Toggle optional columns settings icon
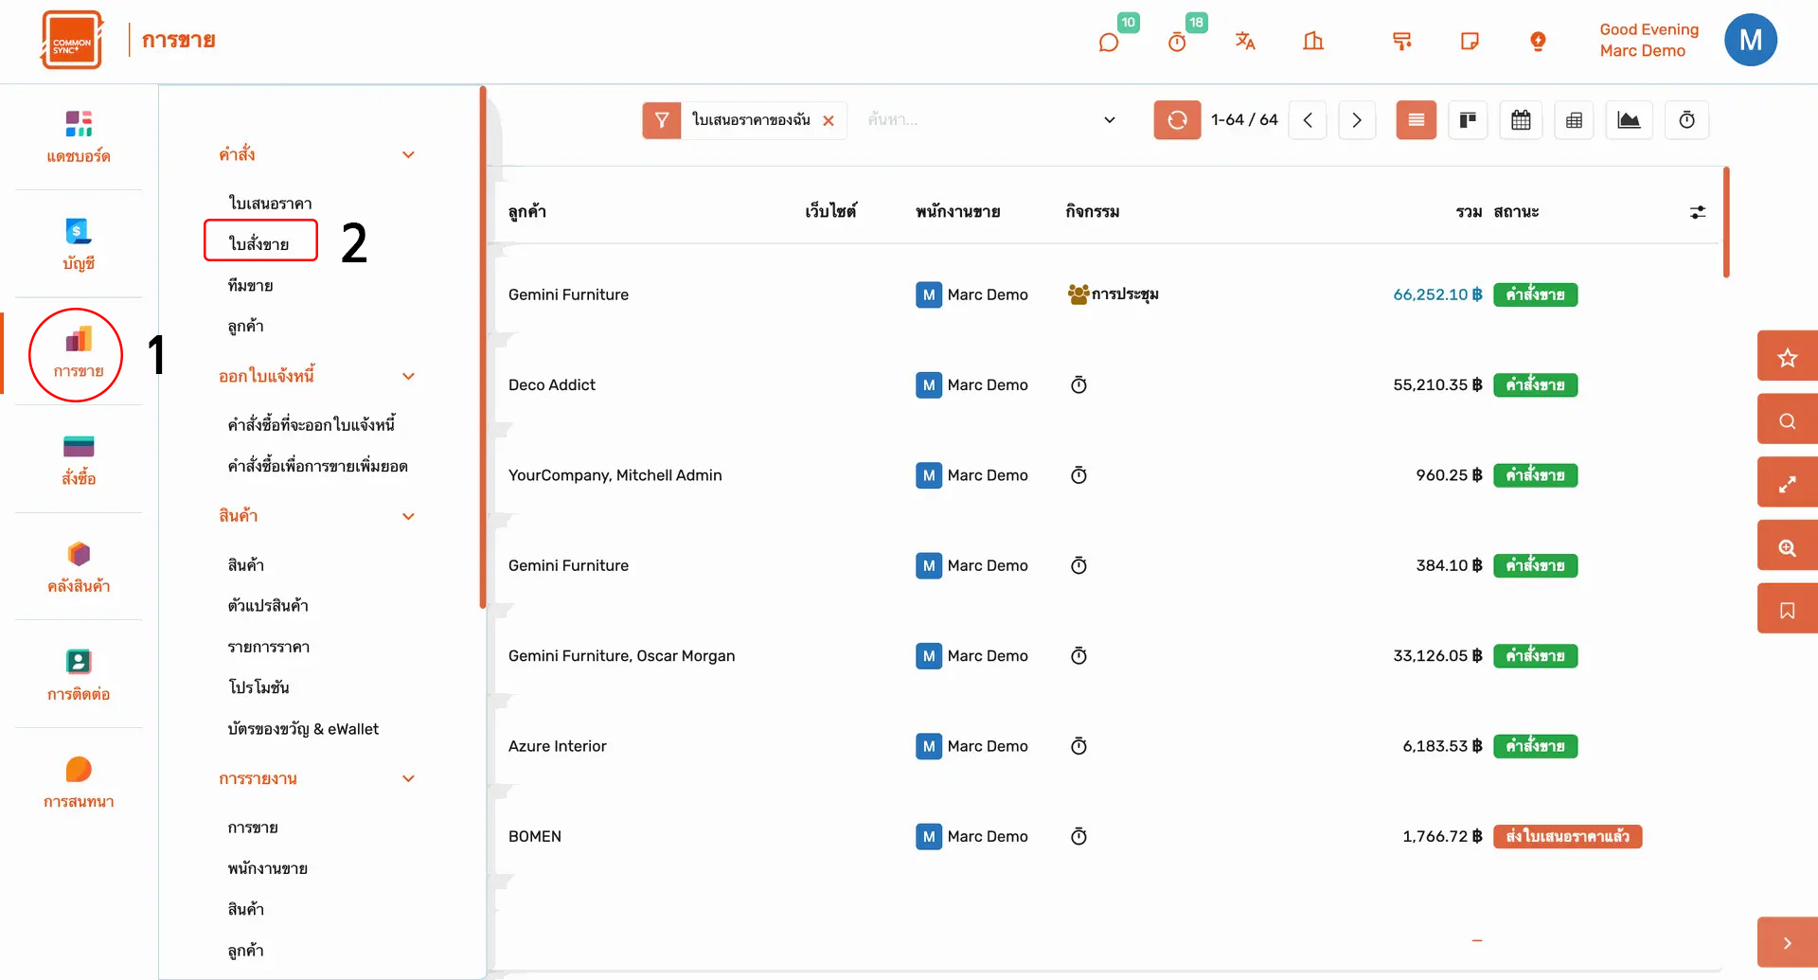Image resolution: width=1818 pixels, height=980 pixels. (1698, 212)
